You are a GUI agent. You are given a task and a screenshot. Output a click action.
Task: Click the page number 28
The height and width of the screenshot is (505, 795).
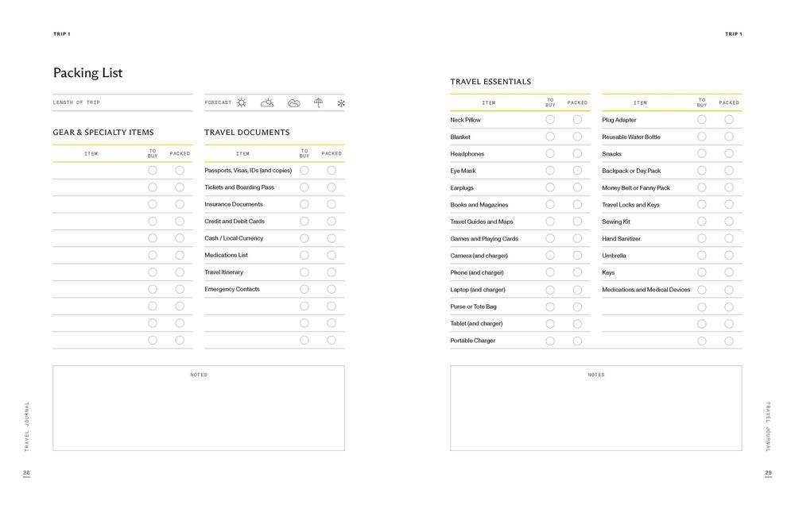pos(26,472)
